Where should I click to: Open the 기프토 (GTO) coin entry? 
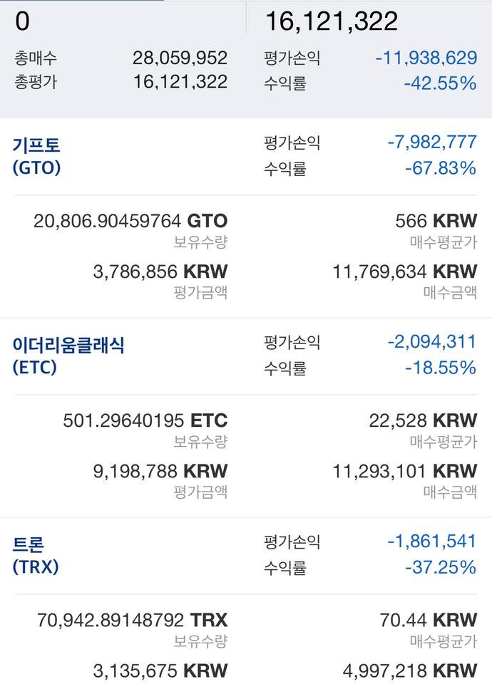point(37,156)
